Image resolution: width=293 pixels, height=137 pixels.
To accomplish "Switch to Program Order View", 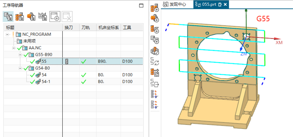I will pyautogui.click(x=8, y=16).
